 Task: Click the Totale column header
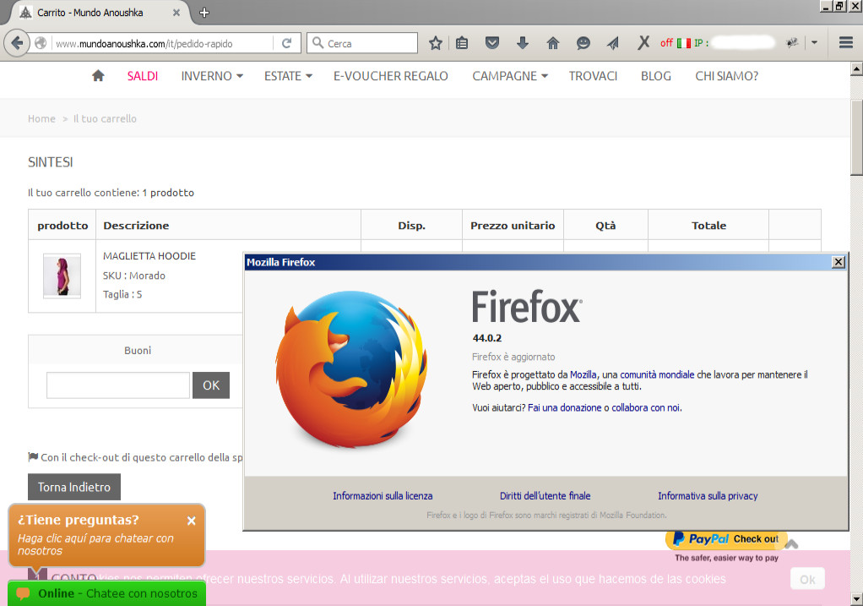tap(708, 226)
